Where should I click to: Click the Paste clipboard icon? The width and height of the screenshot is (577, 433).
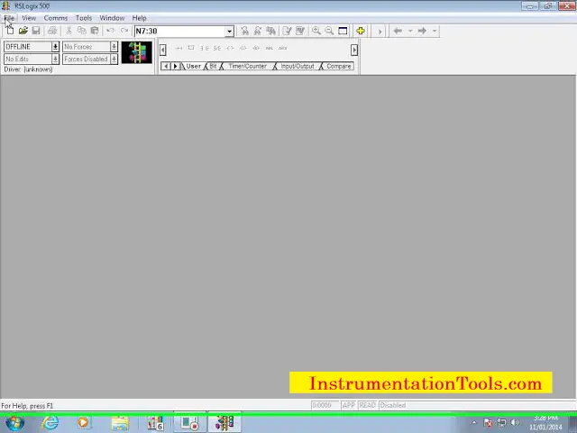click(x=95, y=31)
